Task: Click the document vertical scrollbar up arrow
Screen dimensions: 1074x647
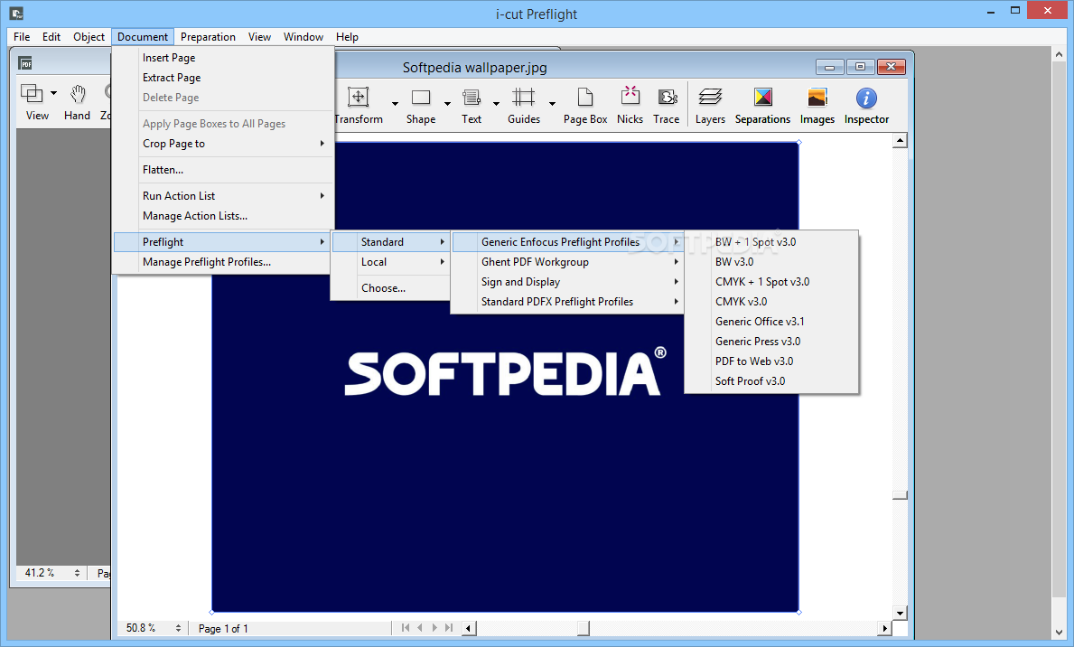Action: tap(900, 140)
